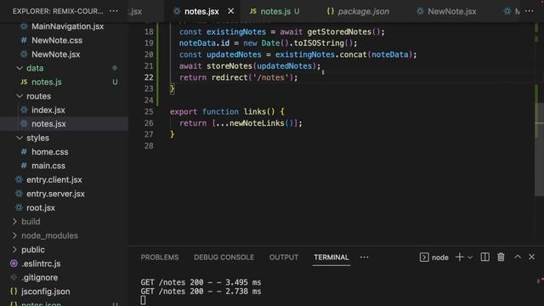544x306 pixels.
Task: Switch to the package.json editor tab
Action: point(359,11)
